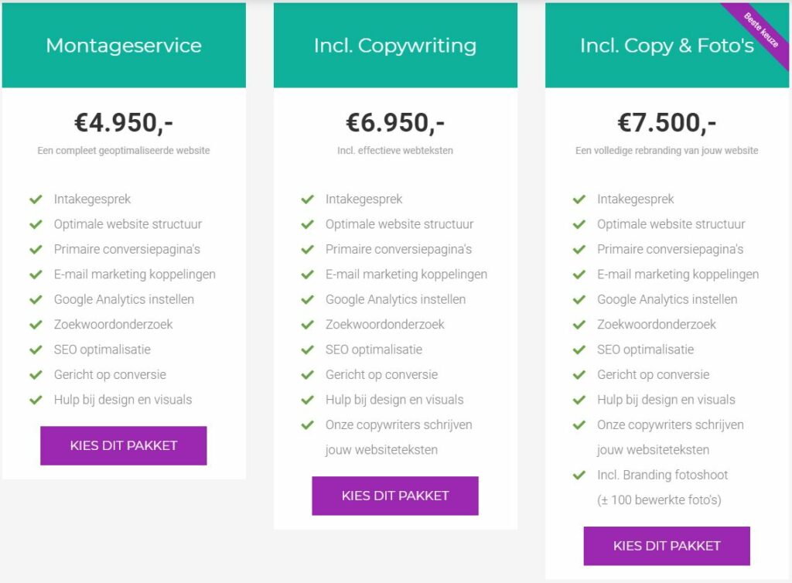Click 'E-mail marketing koppelingen' in Montageservice list
This screenshot has width=792, height=583.
pos(135,274)
